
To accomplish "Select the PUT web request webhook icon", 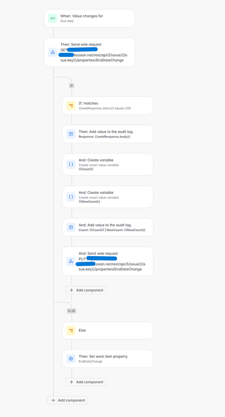I will 71,261.
